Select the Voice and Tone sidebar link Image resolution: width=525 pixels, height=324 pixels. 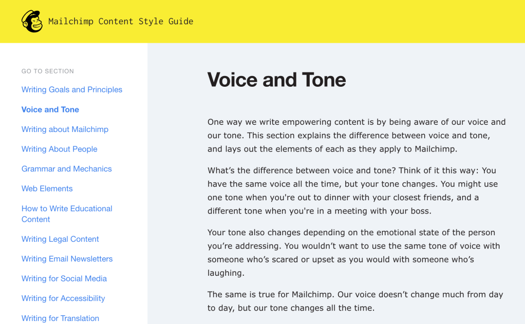(50, 109)
